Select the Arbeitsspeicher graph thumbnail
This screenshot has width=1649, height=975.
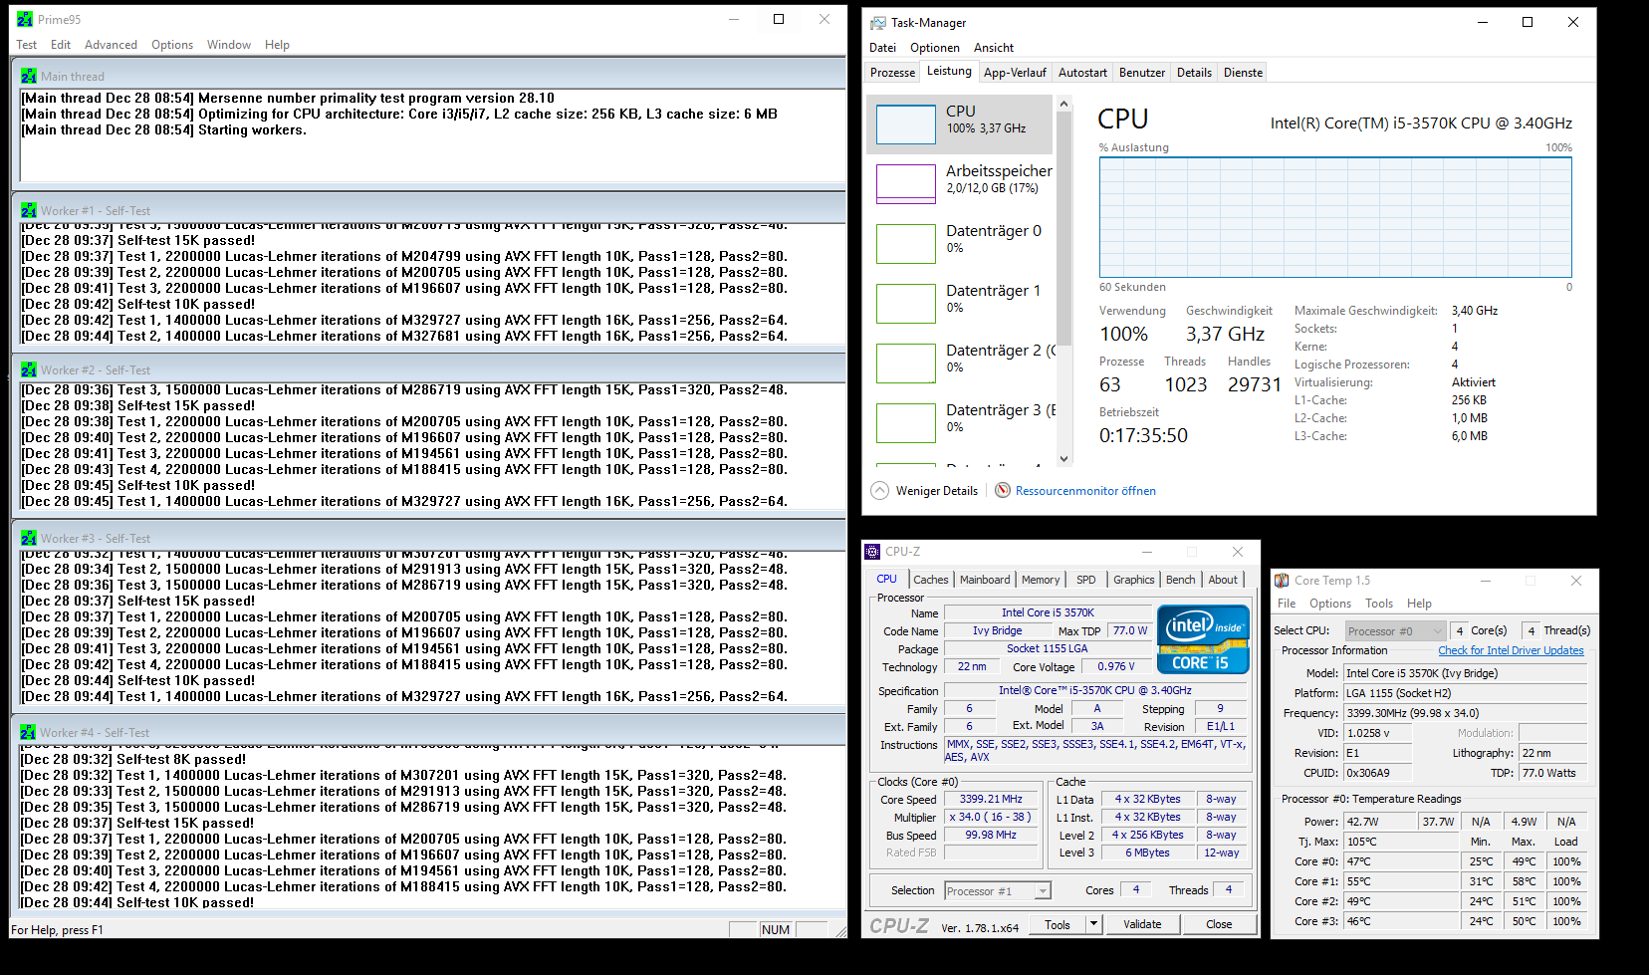point(906,184)
